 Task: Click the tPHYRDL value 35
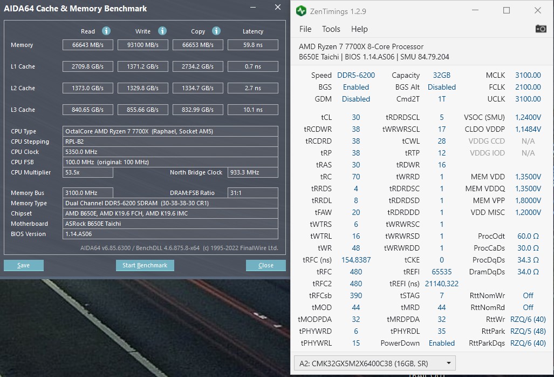click(442, 332)
